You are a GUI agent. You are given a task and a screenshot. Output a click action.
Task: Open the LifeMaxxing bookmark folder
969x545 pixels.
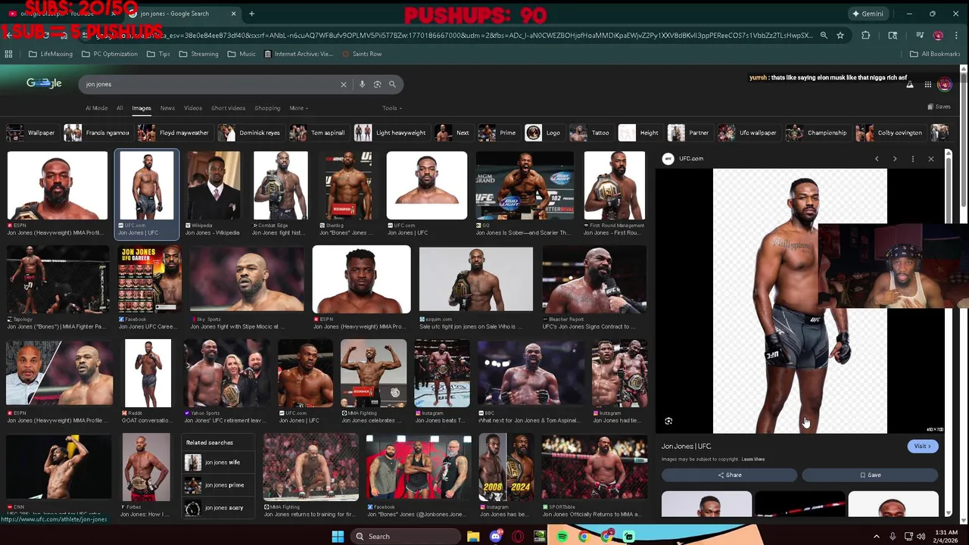tap(51, 54)
